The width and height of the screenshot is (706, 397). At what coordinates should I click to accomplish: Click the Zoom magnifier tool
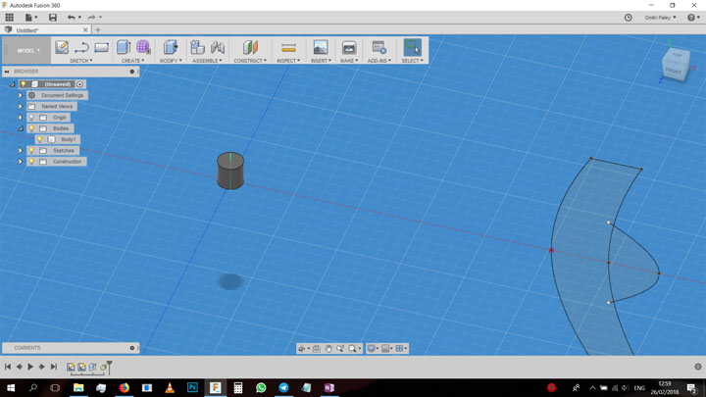tap(352, 348)
